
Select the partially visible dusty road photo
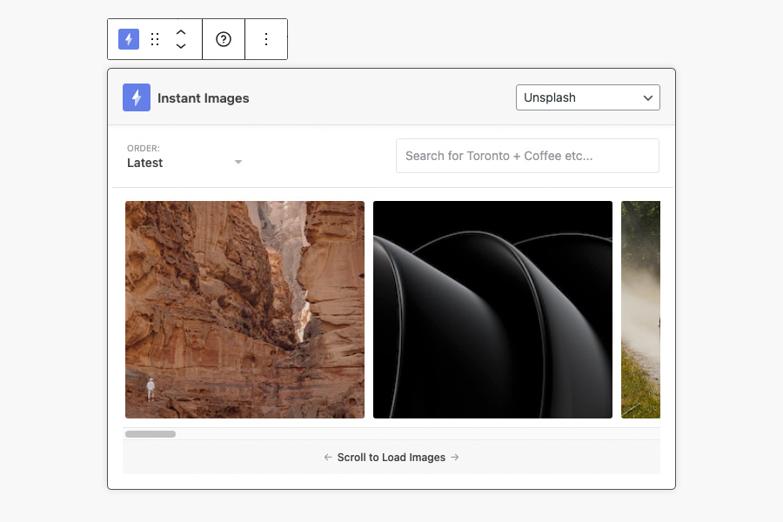(640, 310)
